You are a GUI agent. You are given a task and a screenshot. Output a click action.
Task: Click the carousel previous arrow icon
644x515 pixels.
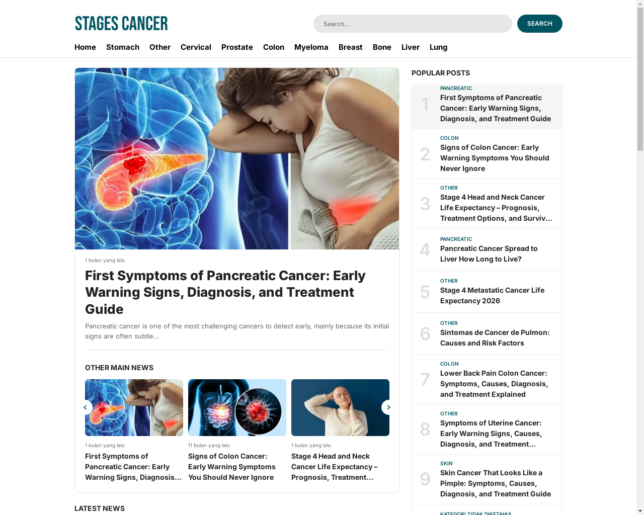[x=85, y=407]
